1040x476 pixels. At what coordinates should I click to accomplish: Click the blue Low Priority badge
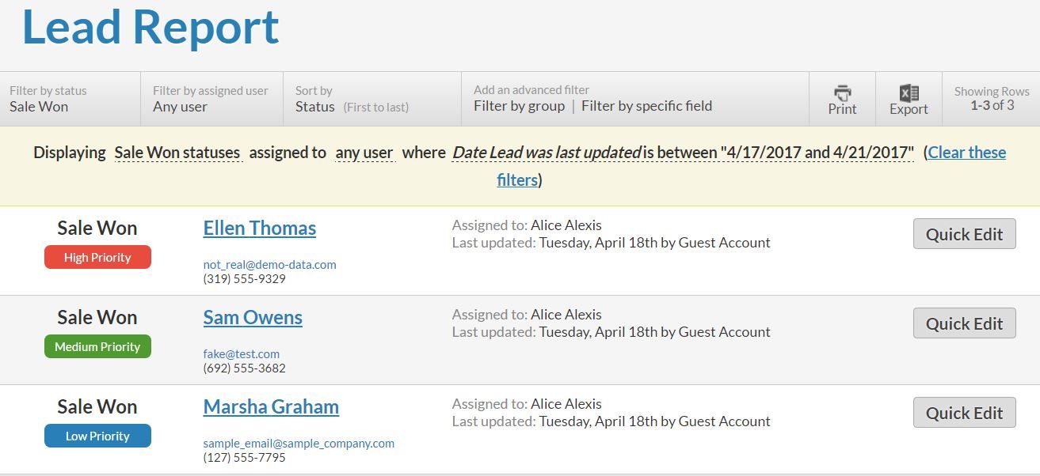pos(97,436)
